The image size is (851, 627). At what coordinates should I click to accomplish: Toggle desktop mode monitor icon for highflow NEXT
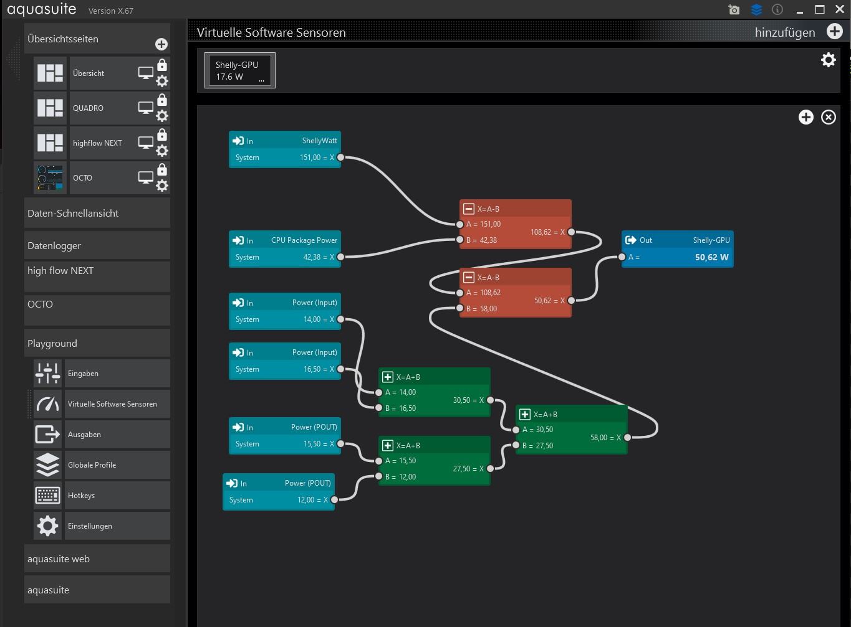click(x=145, y=143)
